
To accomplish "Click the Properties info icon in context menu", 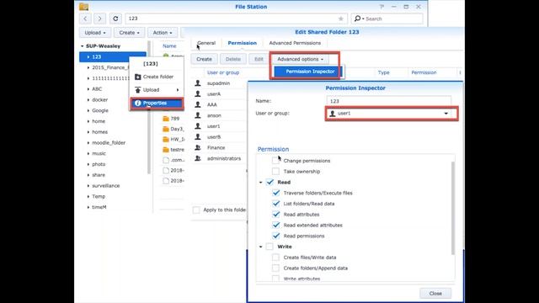I will click(x=138, y=103).
